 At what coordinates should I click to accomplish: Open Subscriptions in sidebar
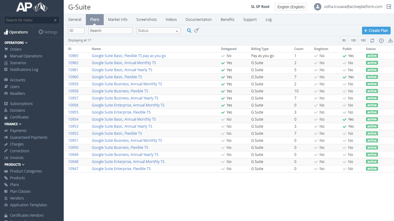tap(21, 103)
